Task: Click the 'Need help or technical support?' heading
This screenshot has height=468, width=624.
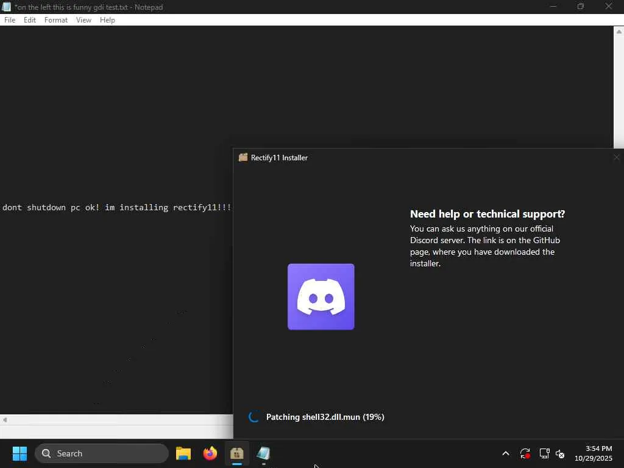Action: pyautogui.click(x=487, y=214)
